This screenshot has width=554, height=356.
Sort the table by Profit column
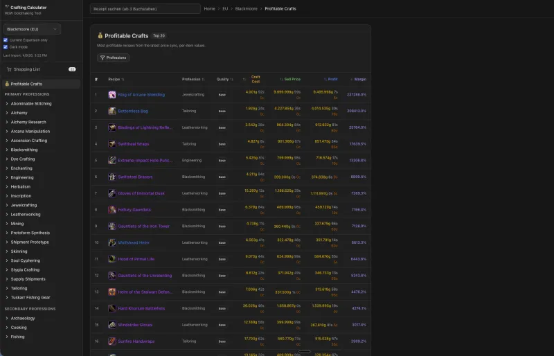[331, 79]
